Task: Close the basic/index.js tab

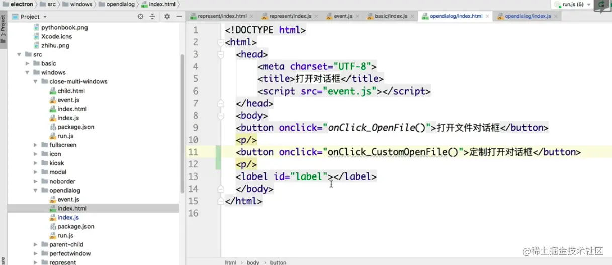Action: coord(413,16)
